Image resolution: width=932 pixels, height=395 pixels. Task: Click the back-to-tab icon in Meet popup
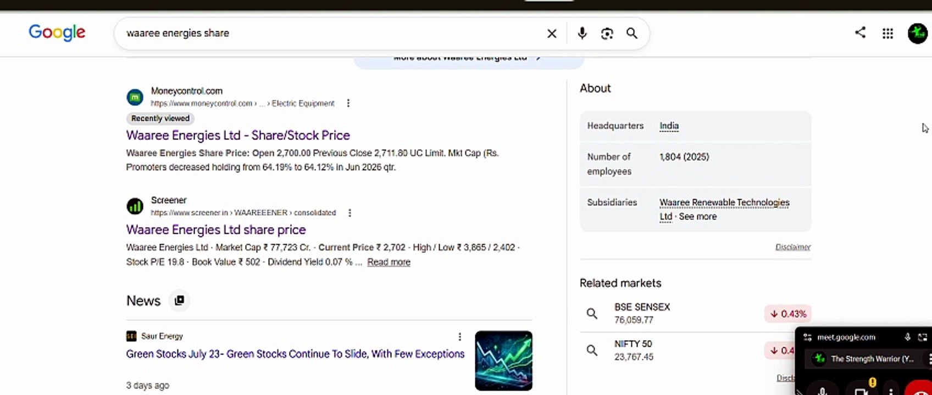[922, 337]
